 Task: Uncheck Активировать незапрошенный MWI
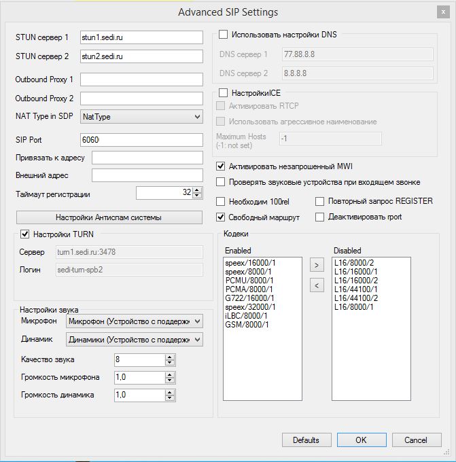221,166
